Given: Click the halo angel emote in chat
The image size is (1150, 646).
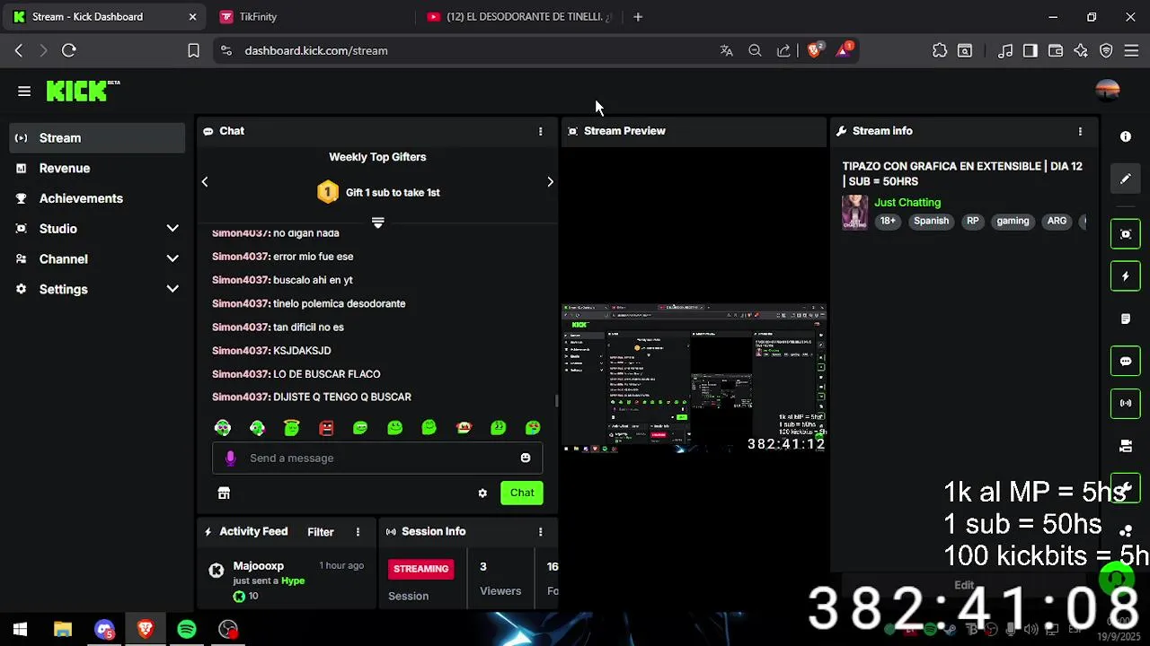Looking at the screenshot, I should point(291,428).
